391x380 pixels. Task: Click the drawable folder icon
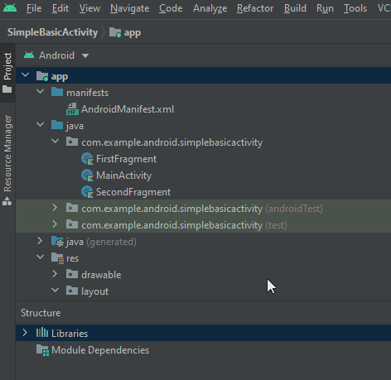pos(72,274)
